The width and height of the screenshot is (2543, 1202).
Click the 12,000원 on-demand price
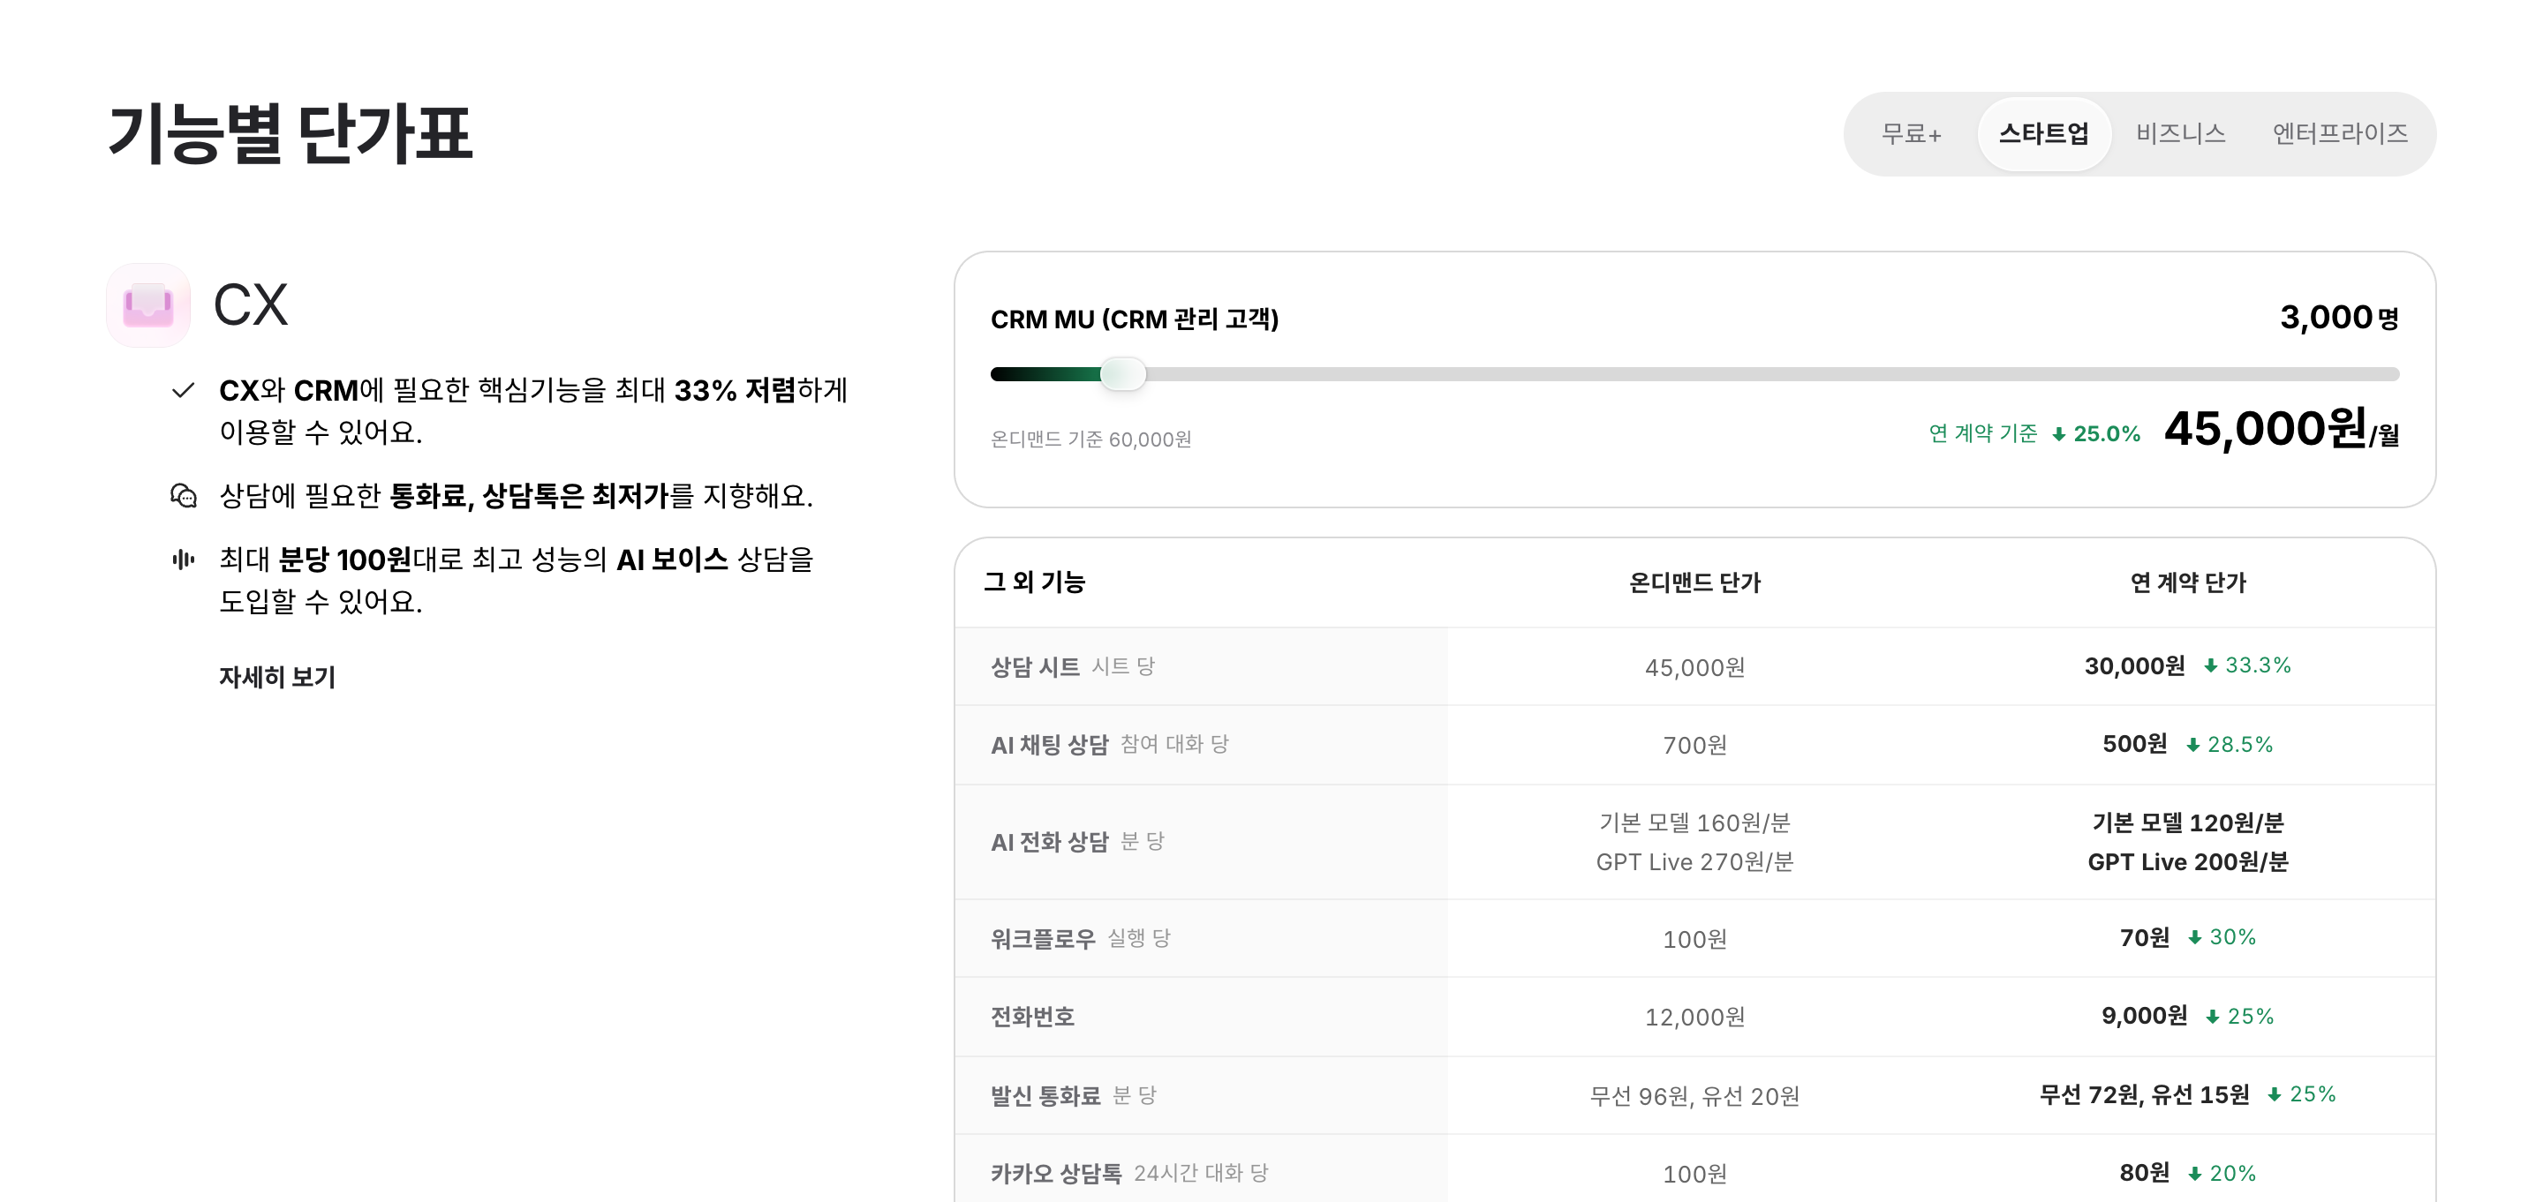coord(1694,1017)
